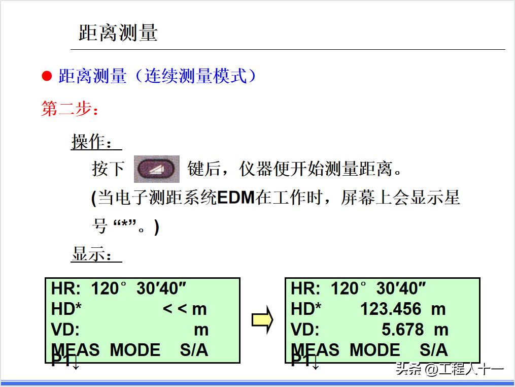Click the VD: 5.678 m value
The height and width of the screenshot is (387, 515).
pos(415,330)
